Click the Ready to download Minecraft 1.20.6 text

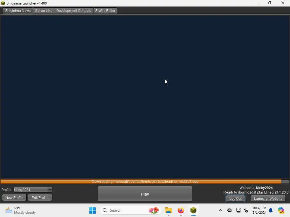[256, 192]
